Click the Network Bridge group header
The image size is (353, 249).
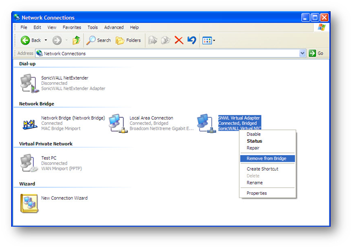point(36,104)
